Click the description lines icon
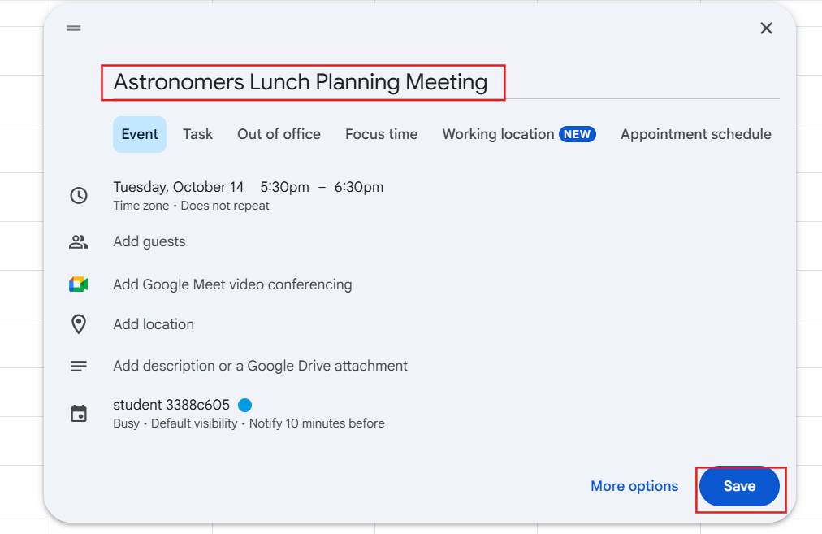This screenshot has height=534, width=822. [x=79, y=366]
